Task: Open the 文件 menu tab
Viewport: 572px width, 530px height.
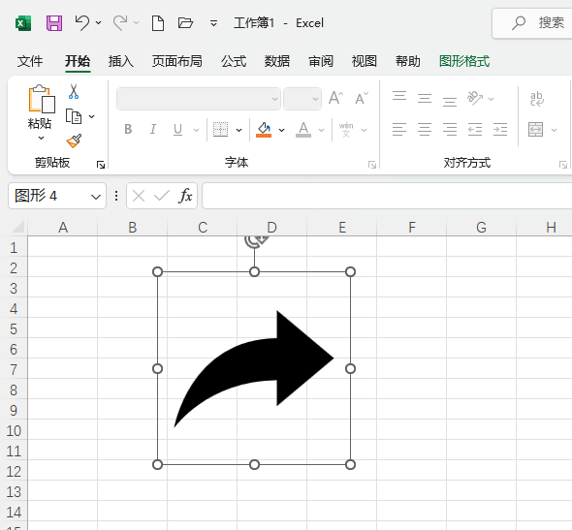Action: click(30, 61)
